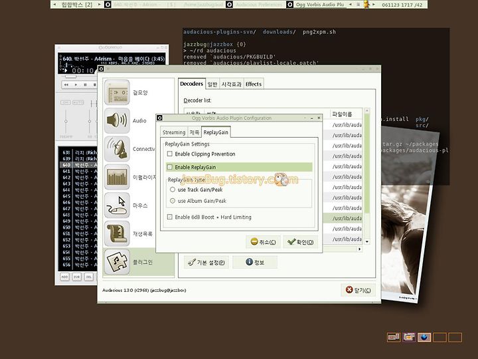Switch to the 제목 (title) tab
Screen dimensions: 478x359
194,132
